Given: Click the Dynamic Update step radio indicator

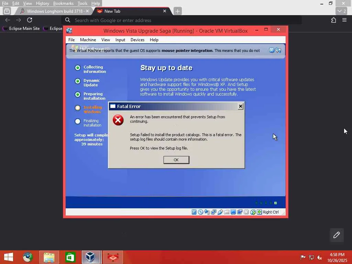Looking at the screenshot, I should point(78,81).
